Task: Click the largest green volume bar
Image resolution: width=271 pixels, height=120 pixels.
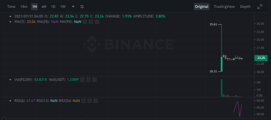Action: [x=221, y=88]
